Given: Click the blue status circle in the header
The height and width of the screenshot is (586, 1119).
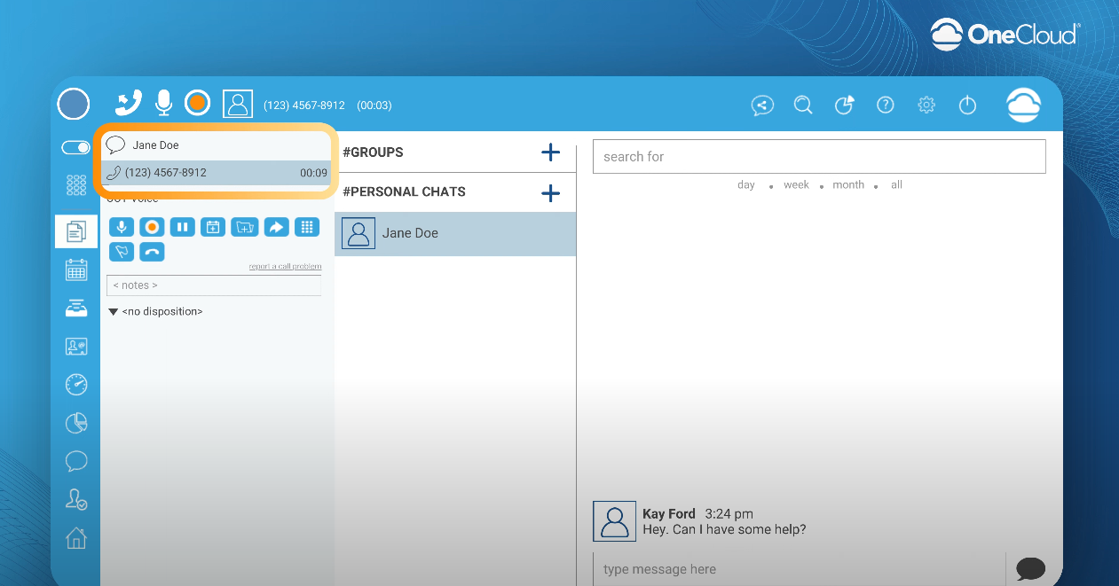Looking at the screenshot, I should point(74,104).
